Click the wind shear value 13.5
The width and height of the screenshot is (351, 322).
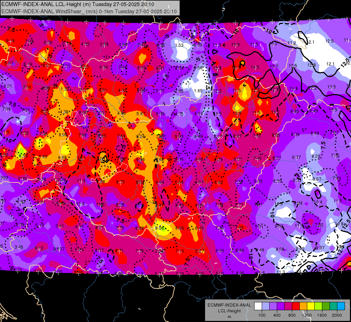(332, 87)
